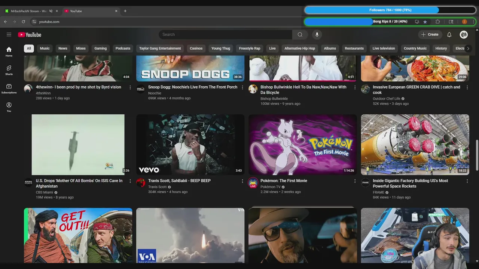Open the Outdoor Chef Life channel avatar
The image size is (479, 269).
click(365, 89)
